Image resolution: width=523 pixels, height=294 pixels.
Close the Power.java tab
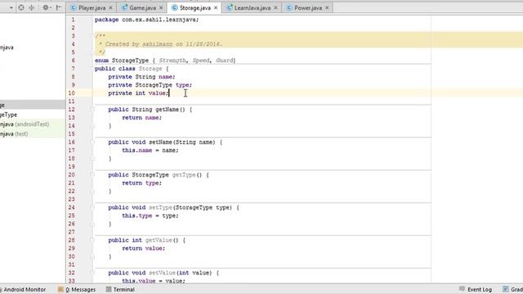point(327,7)
